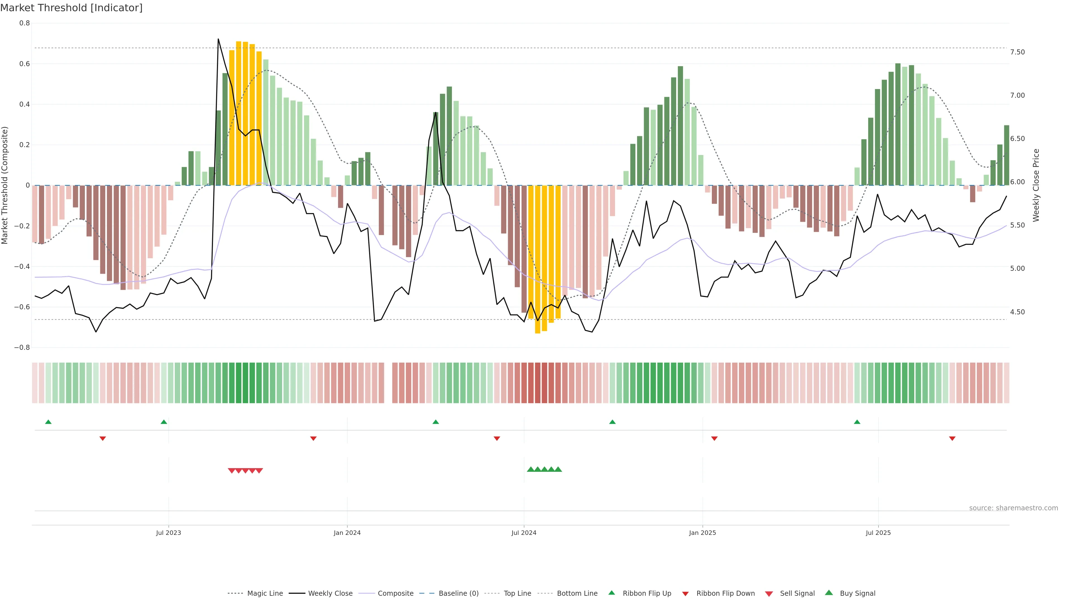The width and height of the screenshot is (1072, 603).
Task: Toggle the Top Line legend entry
Action: [517, 594]
